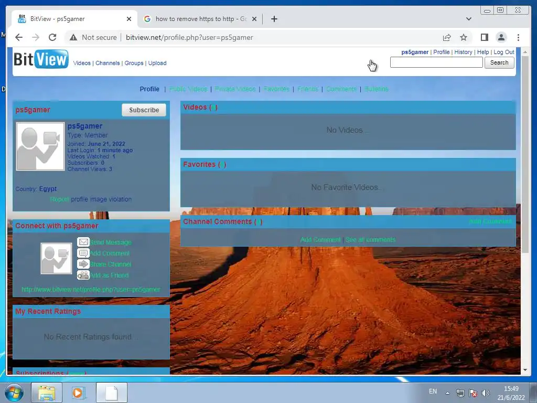The width and height of the screenshot is (537, 403).
Task: Click Add Comment in Channel Comments header
Action: click(x=490, y=221)
